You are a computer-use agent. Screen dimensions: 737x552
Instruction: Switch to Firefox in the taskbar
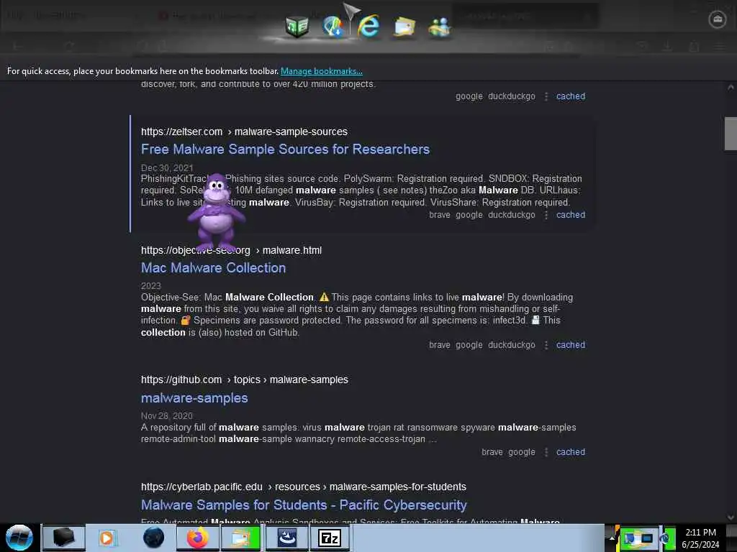click(197, 538)
